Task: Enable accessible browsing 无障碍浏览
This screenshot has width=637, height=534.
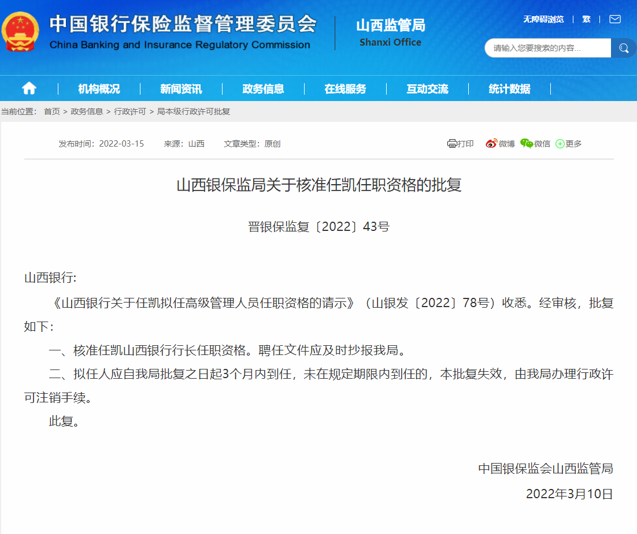Action: pos(543,19)
